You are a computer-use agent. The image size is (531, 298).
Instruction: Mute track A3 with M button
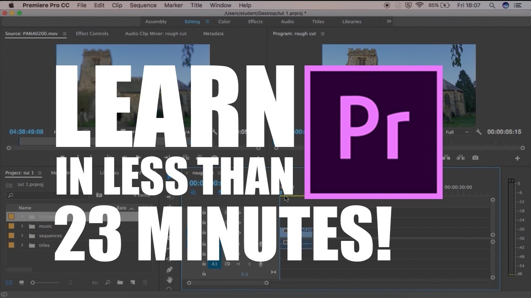pos(238,264)
